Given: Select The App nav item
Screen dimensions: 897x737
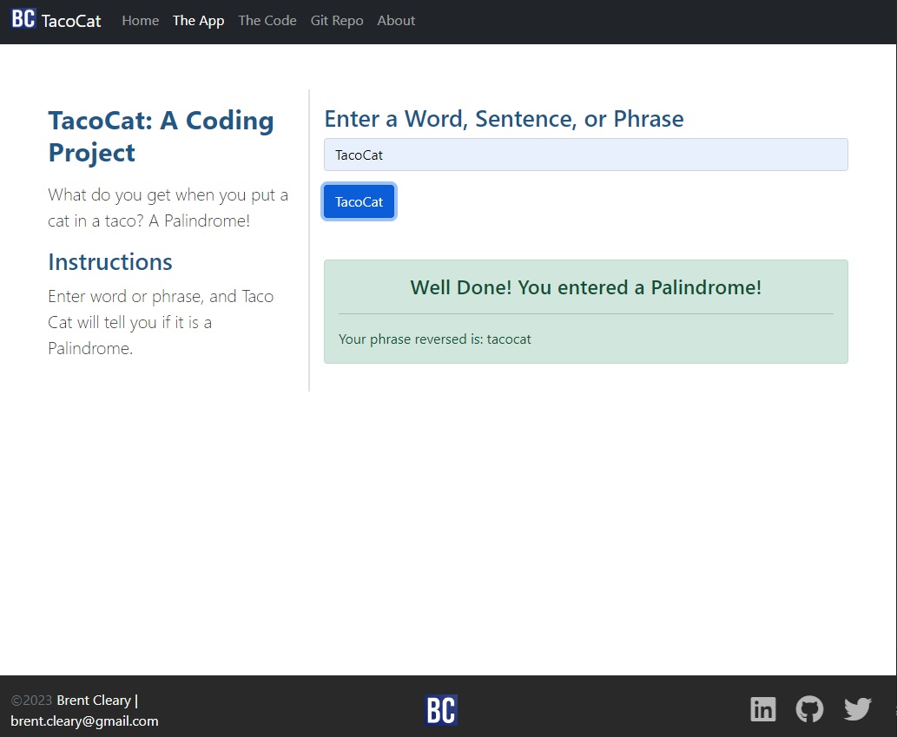Looking at the screenshot, I should pyautogui.click(x=198, y=21).
